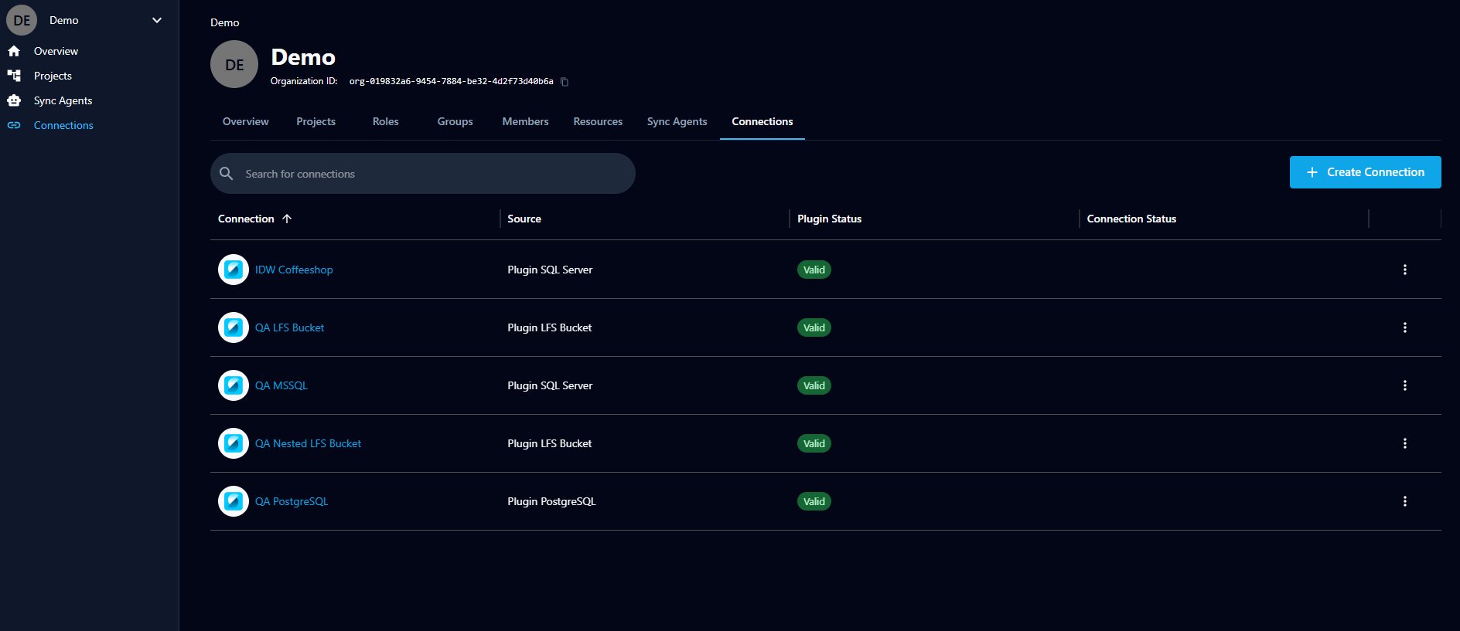Click Valid badge in QA LFS Bucket row
This screenshot has height=631, width=1460.
point(814,327)
